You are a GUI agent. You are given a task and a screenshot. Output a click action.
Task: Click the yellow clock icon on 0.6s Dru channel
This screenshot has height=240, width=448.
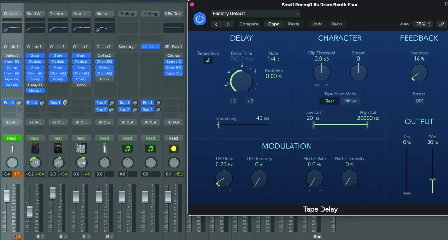174,148
